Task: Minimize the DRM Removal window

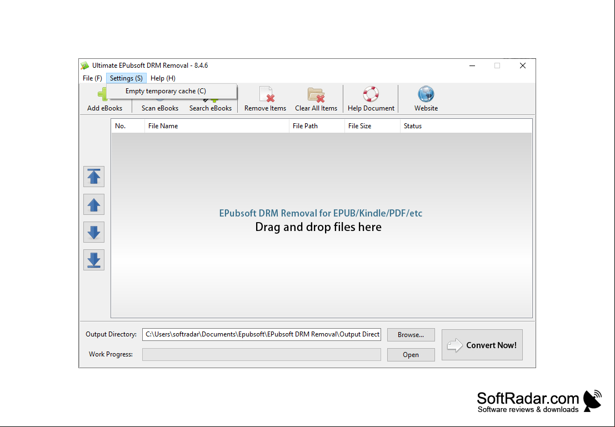Action: click(x=472, y=66)
